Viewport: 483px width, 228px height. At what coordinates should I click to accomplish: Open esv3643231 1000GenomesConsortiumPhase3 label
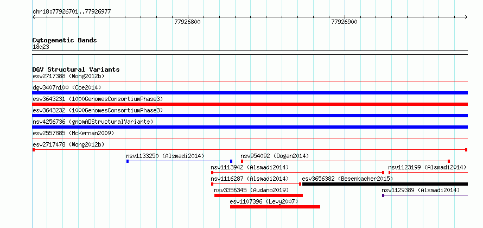tap(98, 99)
